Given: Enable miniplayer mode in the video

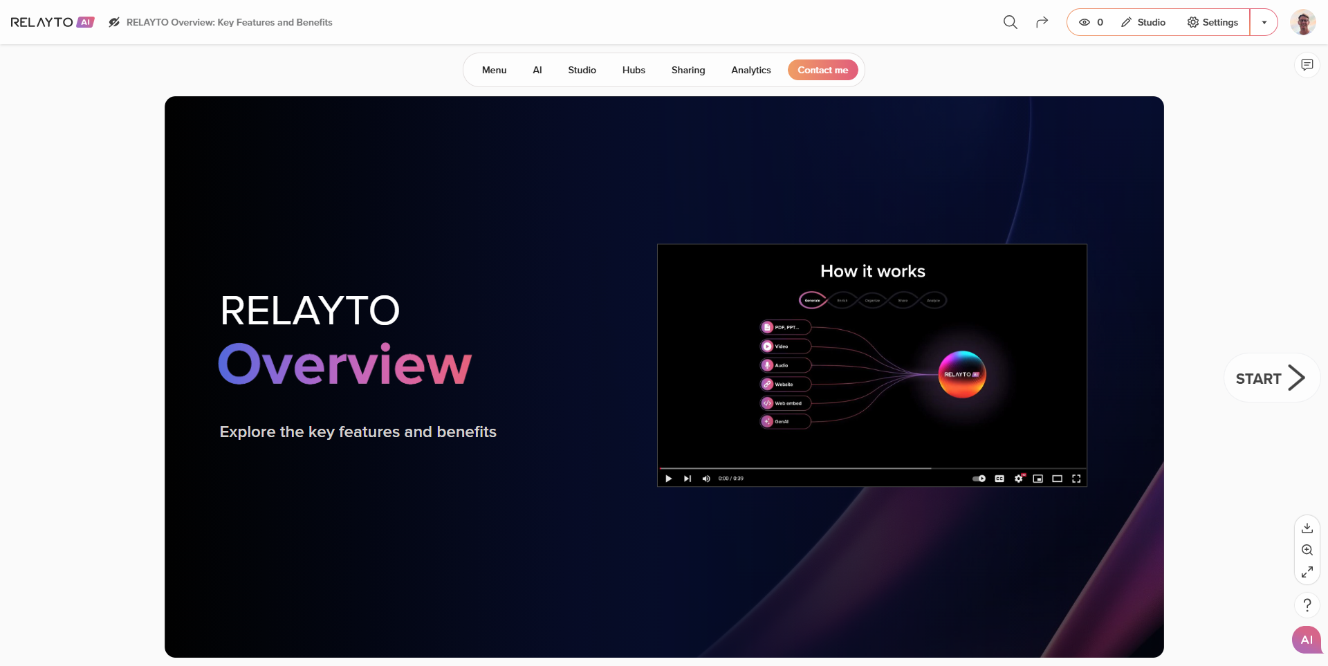Looking at the screenshot, I should pos(1038,479).
